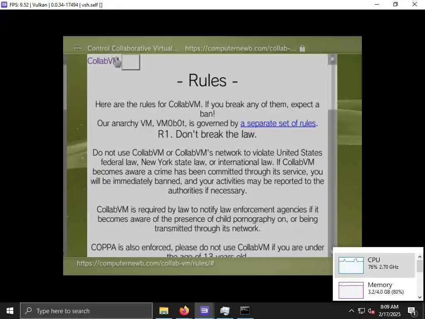The height and width of the screenshot is (319, 425).
Task: Open the Command Prompt taskbar icon
Action: 245,311
